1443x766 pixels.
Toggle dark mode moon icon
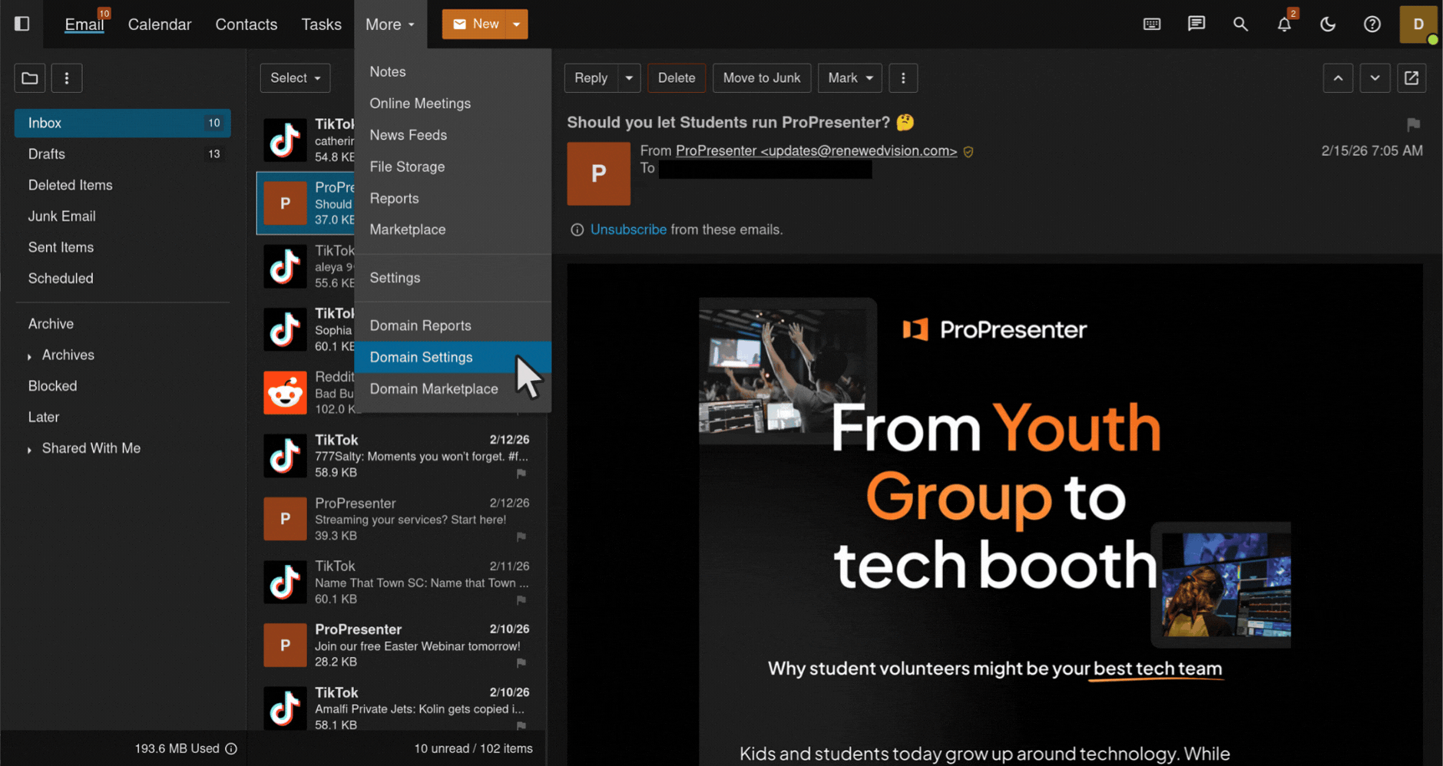pos(1328,24)
